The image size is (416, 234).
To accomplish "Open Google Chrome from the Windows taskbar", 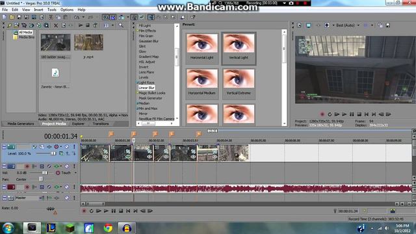I will coord(108,228).
